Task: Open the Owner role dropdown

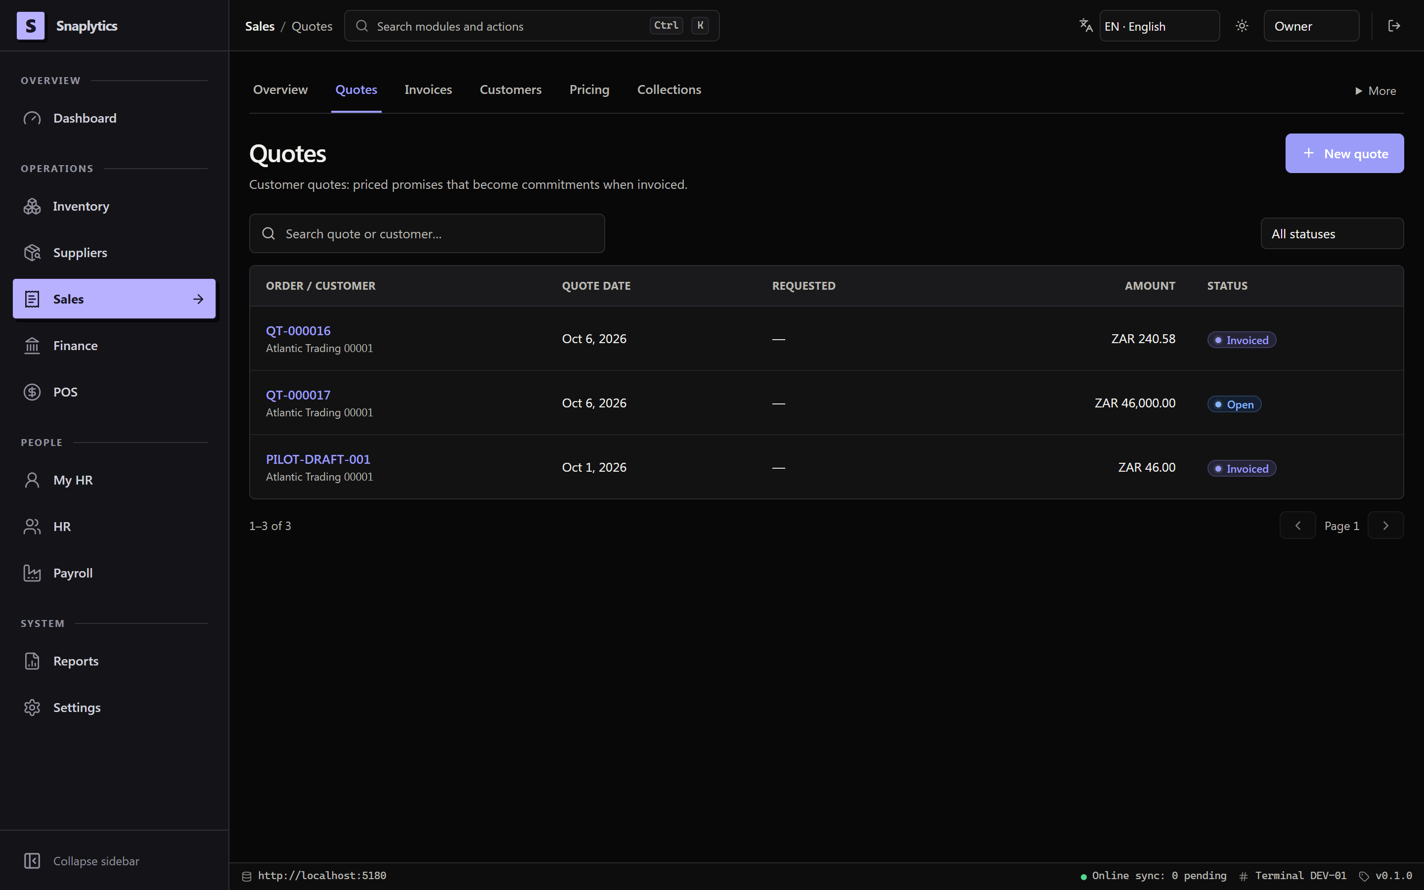Action: click(x=1311, y=26)
